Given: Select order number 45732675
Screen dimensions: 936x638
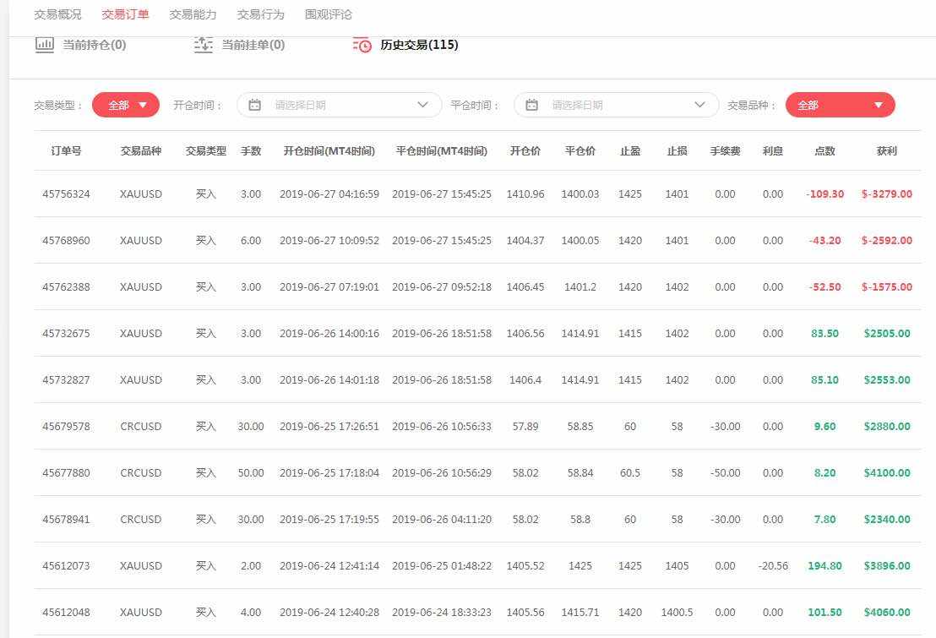Looking at the screenshot, I should pos(66,333).
